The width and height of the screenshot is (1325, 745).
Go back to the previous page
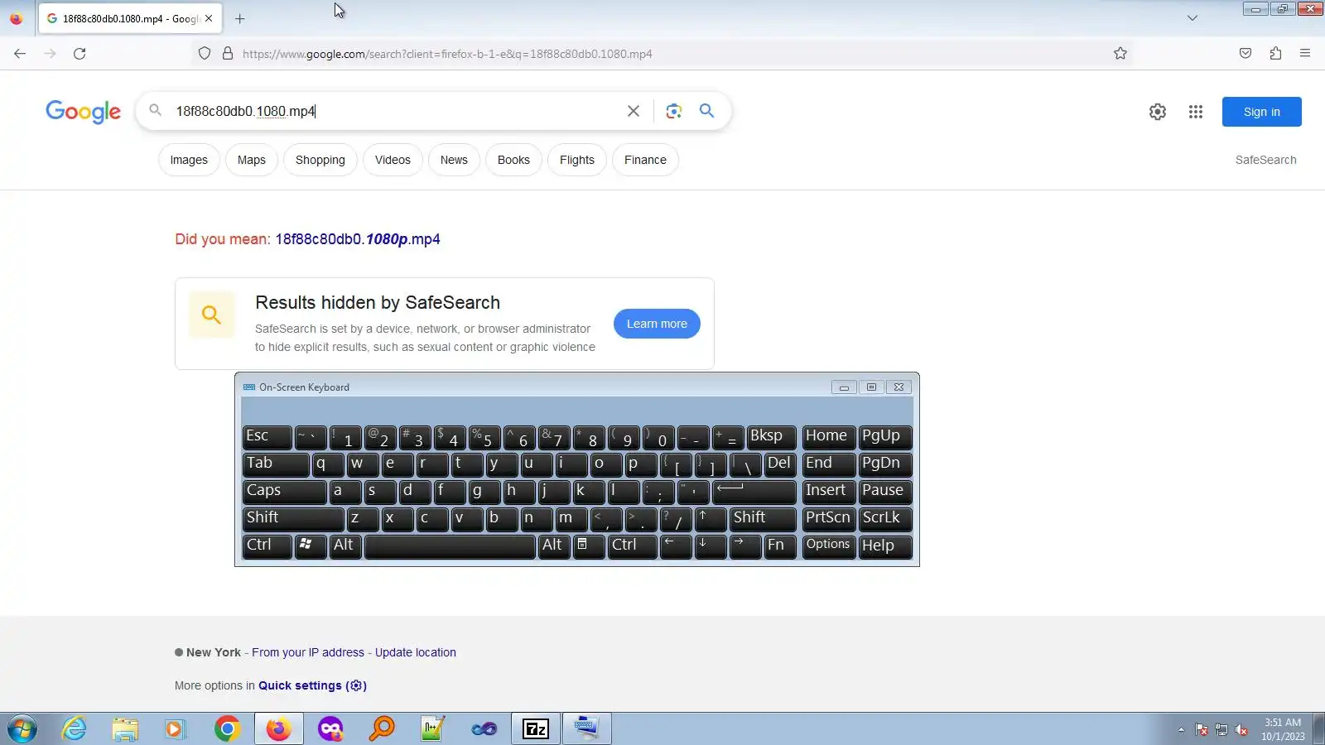tap(20, 54)
